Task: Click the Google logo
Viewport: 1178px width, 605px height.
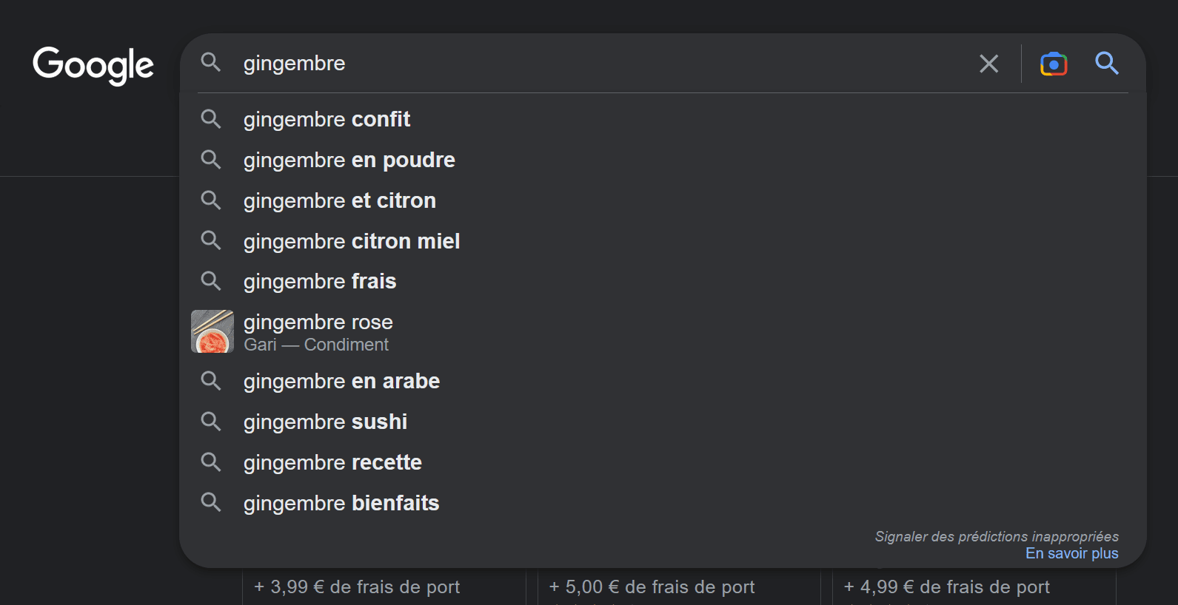Action: pyautogui.click(x=93, y=65)
